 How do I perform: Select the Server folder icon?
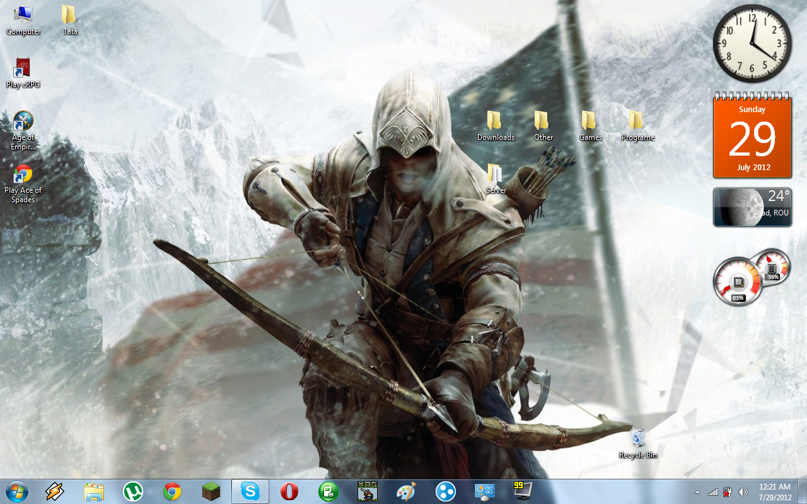pyautogui.click(x=496, y=179)
